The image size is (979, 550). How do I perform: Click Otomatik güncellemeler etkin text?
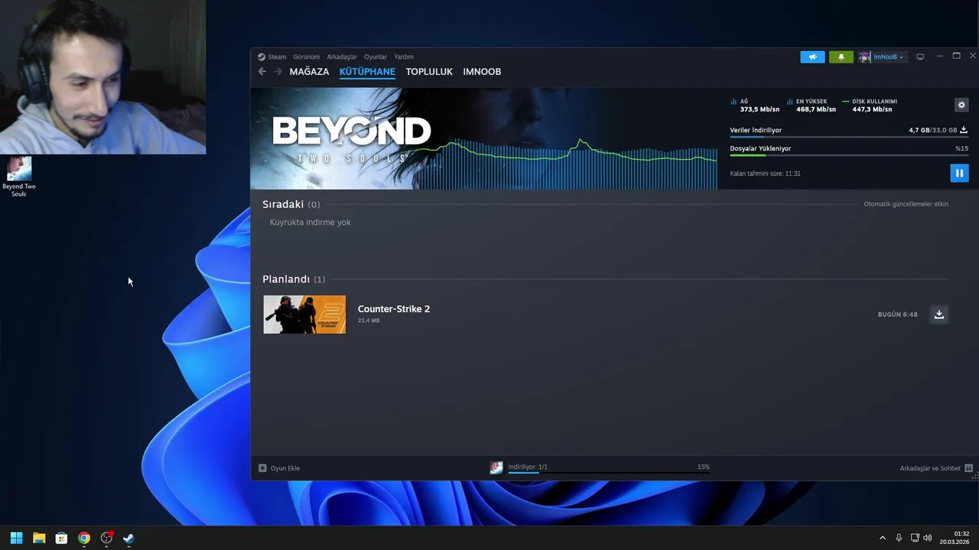point(906,204)
